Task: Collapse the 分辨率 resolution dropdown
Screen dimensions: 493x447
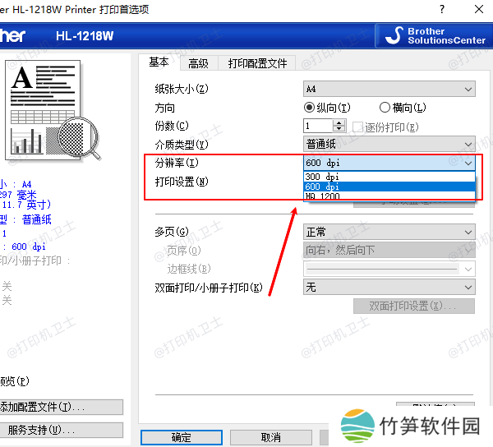Action: [467, 163]
